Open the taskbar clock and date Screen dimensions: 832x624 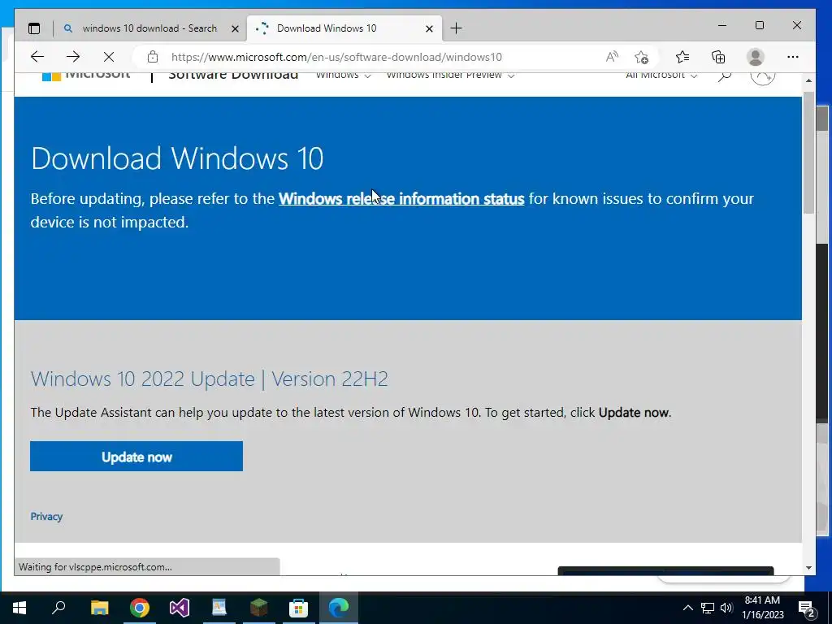(762, 608)
